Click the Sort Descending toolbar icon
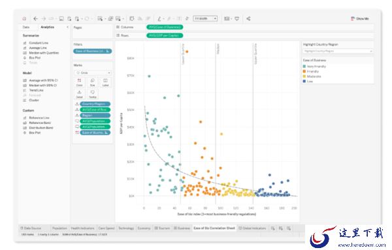The width and height of the screenshot is (392, 250). [148, 19]
